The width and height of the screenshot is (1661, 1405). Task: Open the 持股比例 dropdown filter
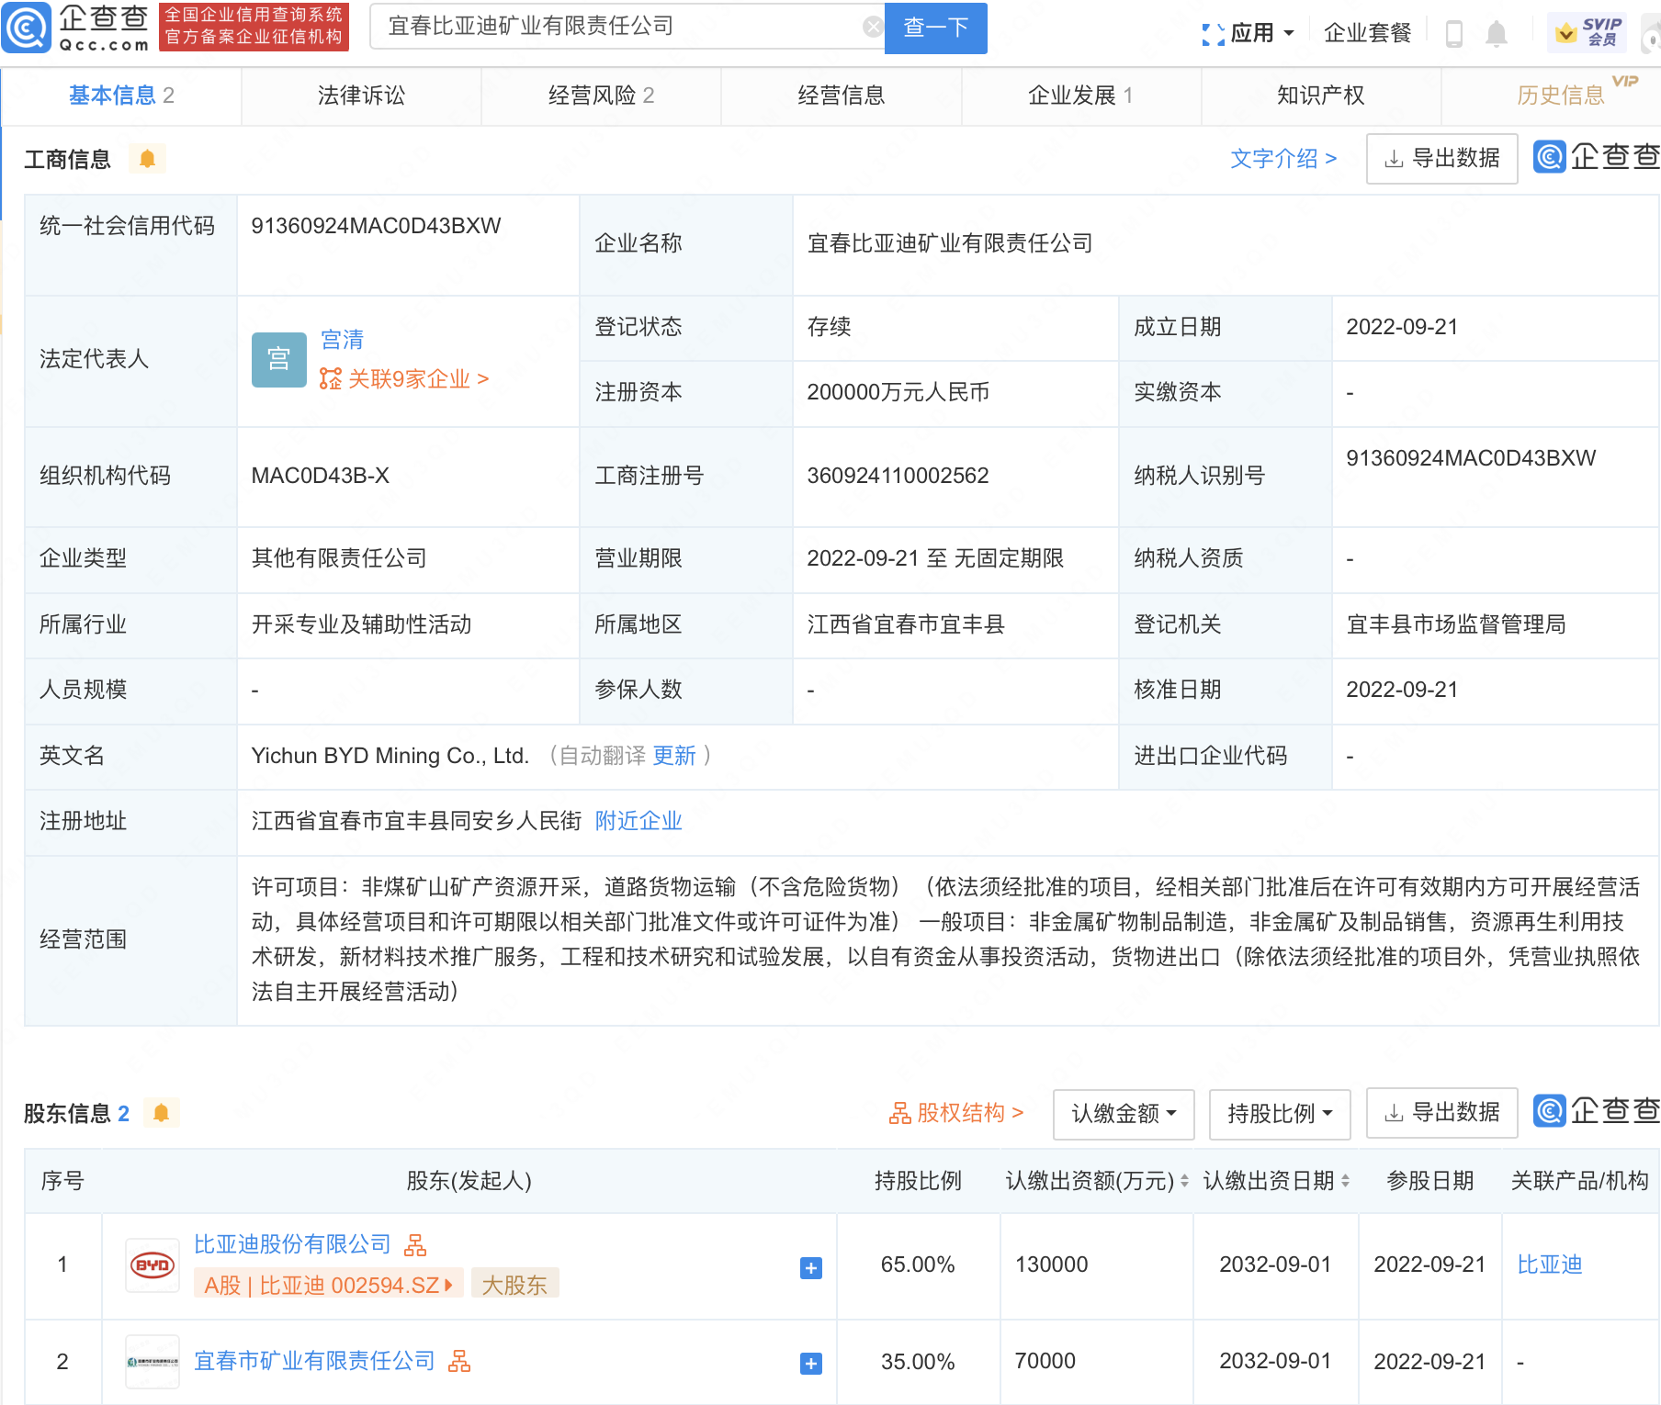click(1279, 1113)
